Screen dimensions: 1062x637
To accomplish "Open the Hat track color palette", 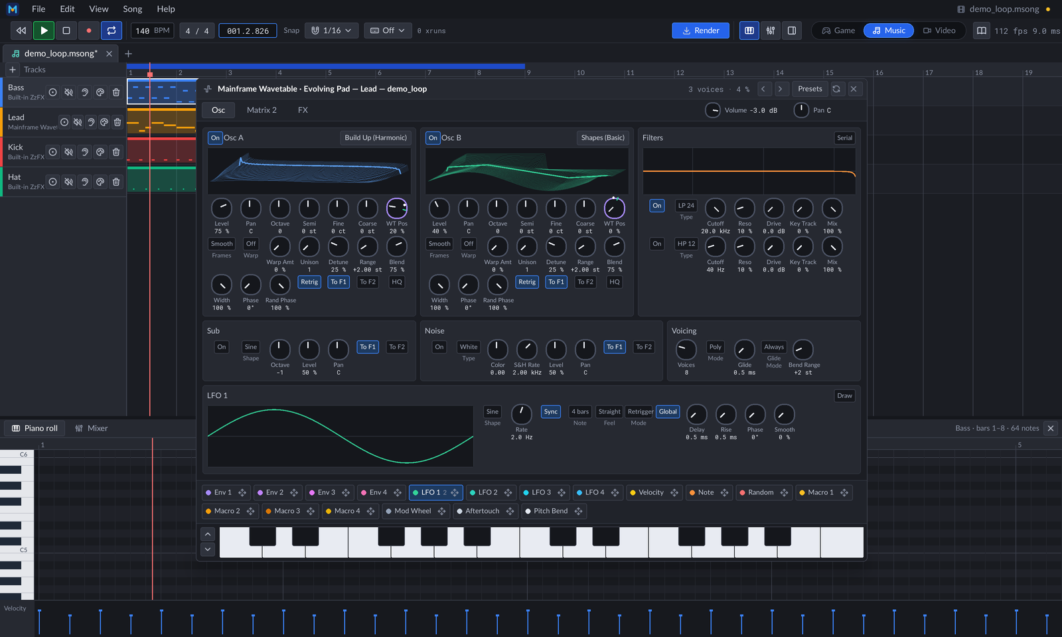I will pyautogui.click(x=100, y=182).
